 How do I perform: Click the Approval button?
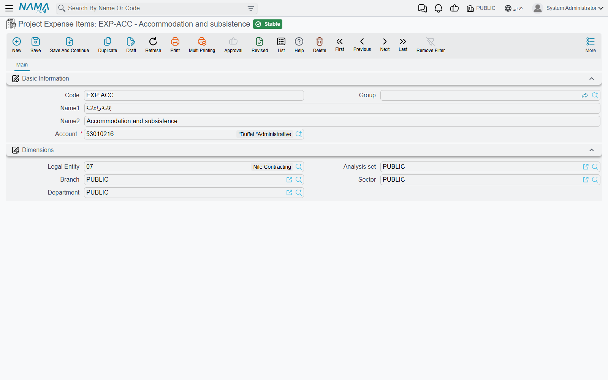coord(233,45)
